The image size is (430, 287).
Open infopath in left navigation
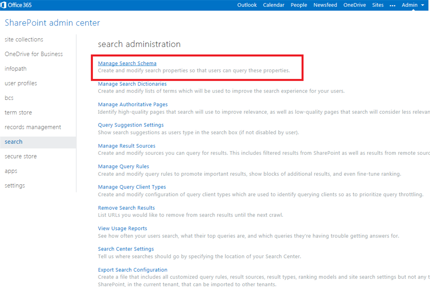pyautogui.click(x=16, y=69)
